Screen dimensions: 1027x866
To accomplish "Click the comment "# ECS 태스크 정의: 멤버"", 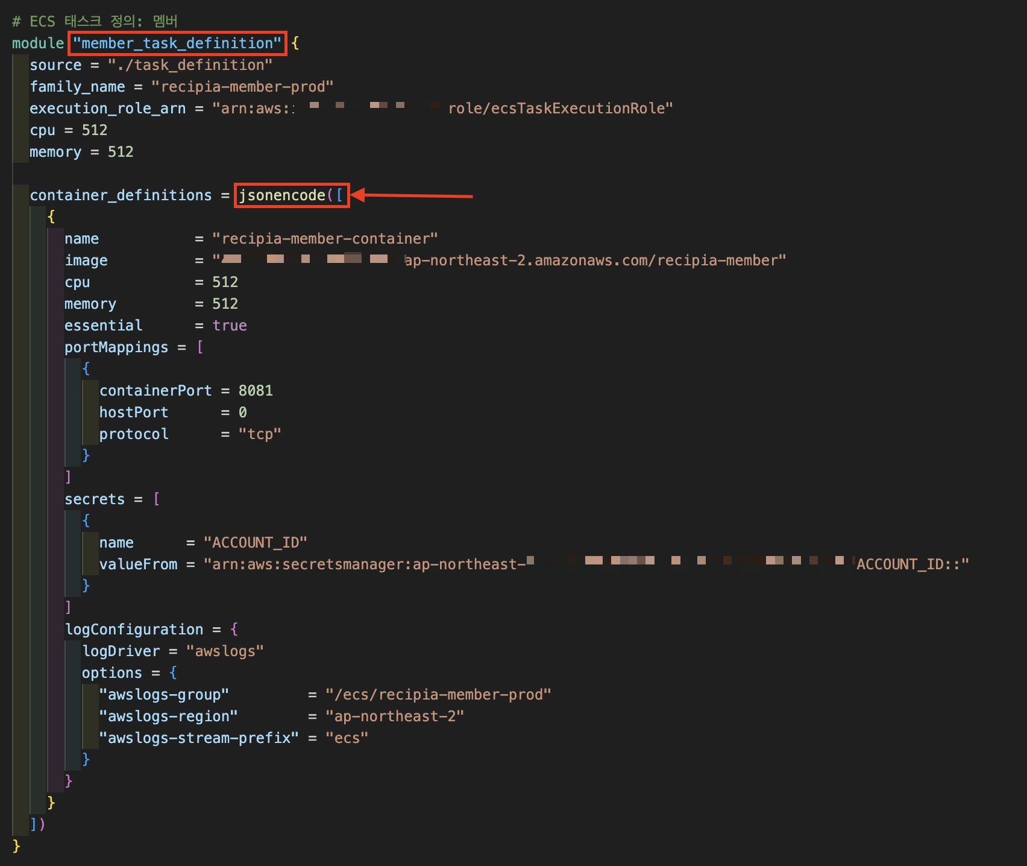I will click(95, 21).
